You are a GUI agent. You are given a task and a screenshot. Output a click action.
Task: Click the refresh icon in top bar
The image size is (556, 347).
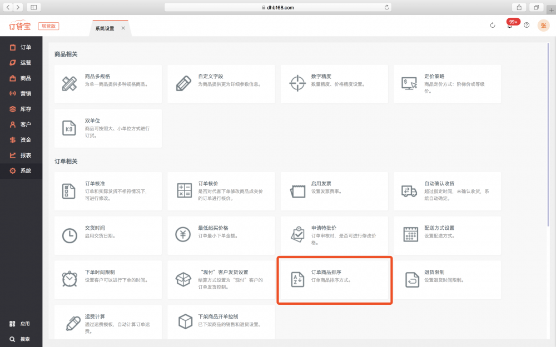493,26
